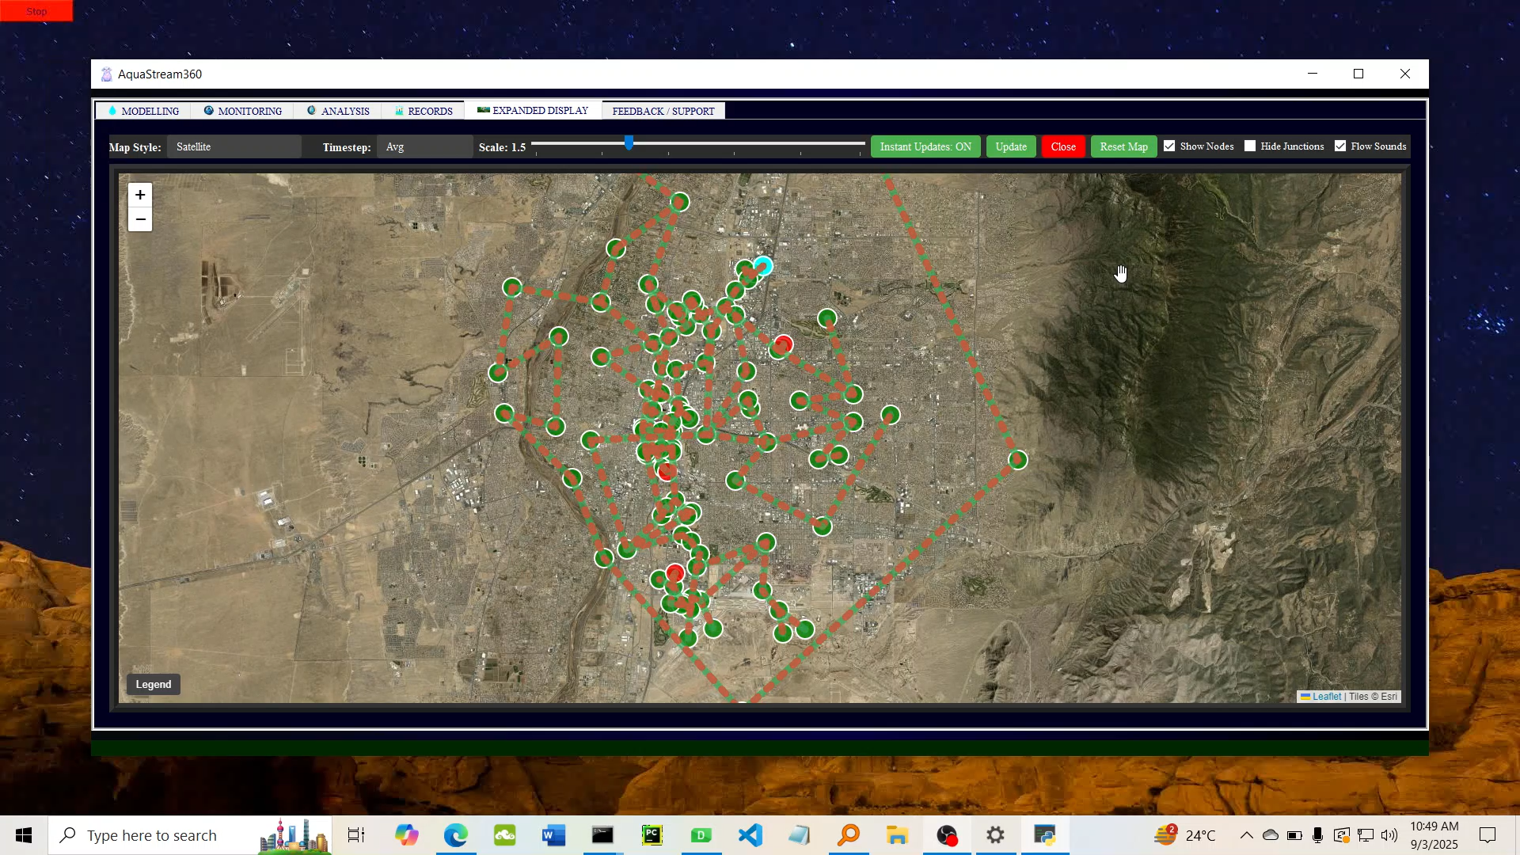Open the volume control in the system tray
The width and height of the screenshot is (1520, 855).
(1390, 835)
